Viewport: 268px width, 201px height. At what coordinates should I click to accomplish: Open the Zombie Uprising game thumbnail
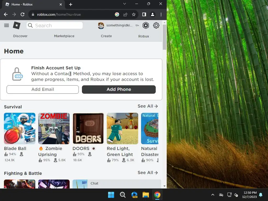point(54,129)
